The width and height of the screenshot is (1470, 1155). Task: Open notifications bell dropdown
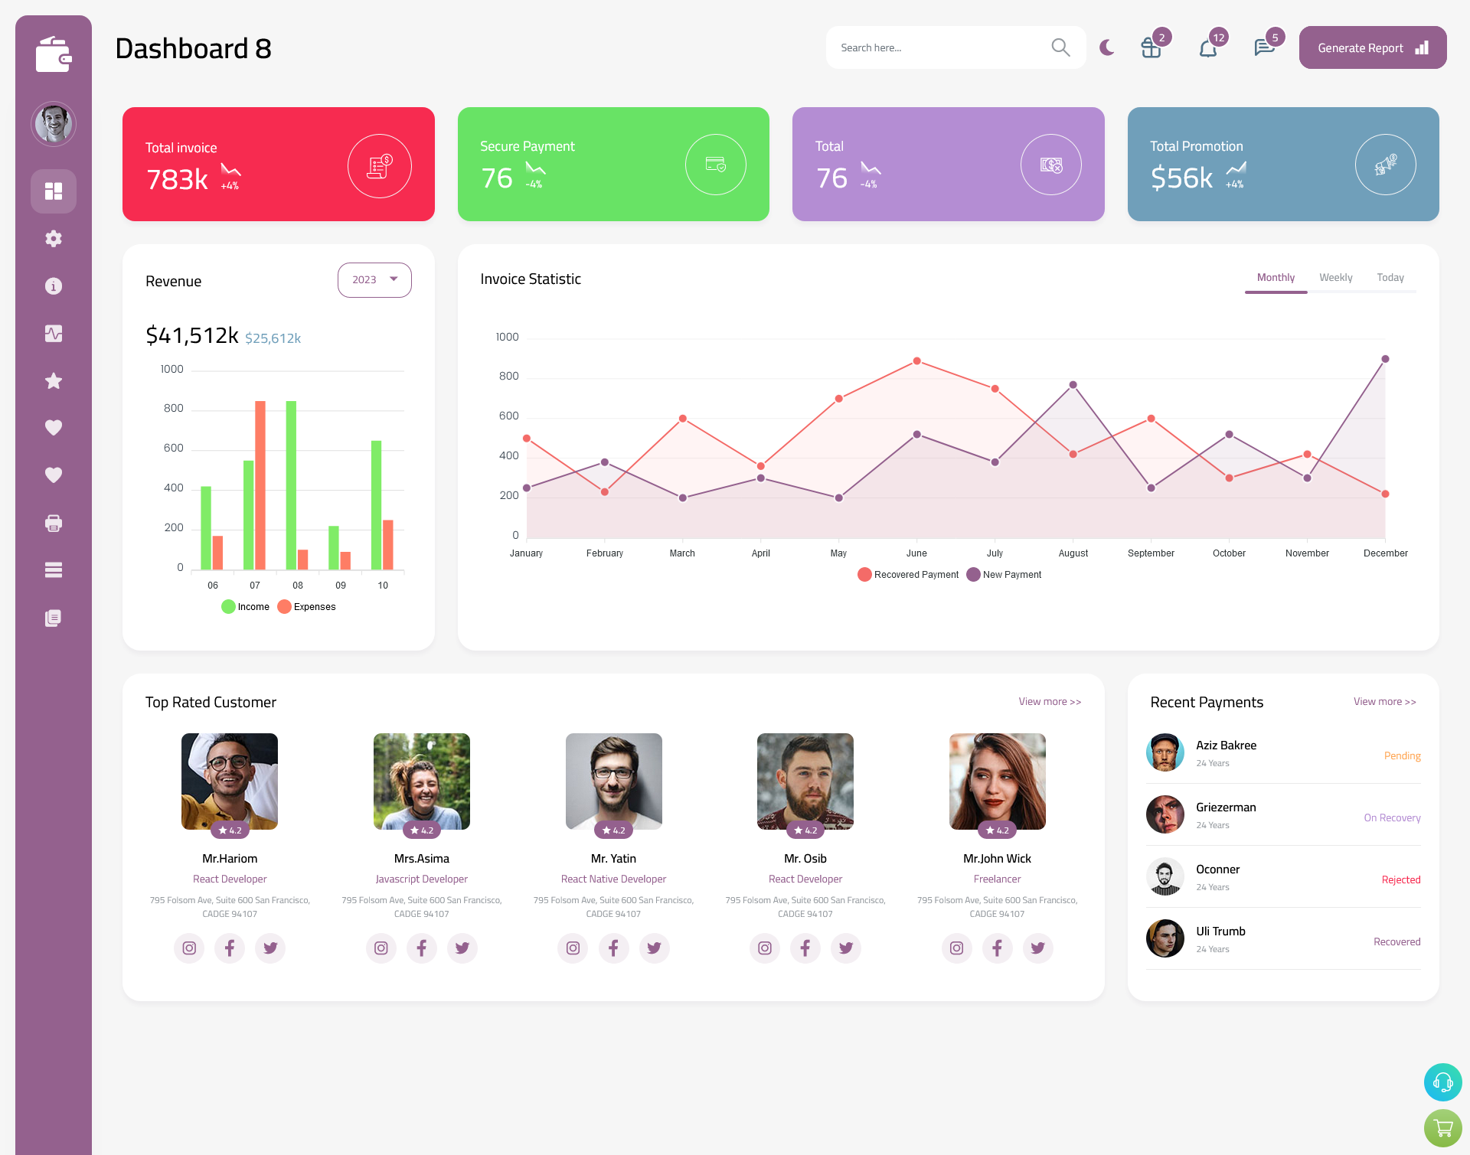click(x=1207, y=47)
